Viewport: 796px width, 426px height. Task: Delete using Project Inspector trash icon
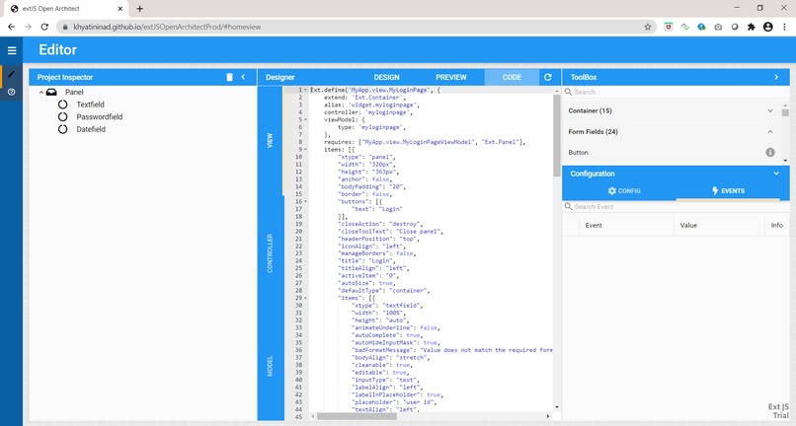point(229,77)
